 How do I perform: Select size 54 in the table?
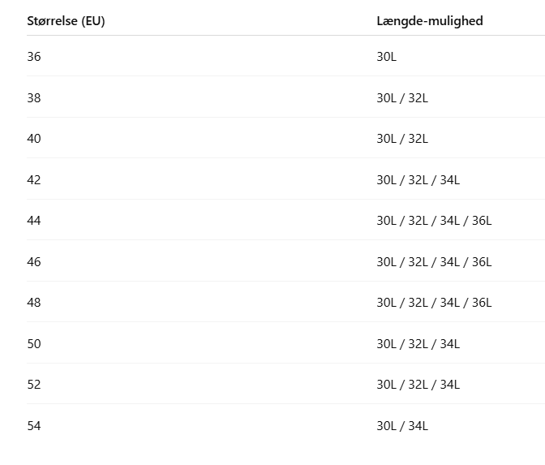point(33,426)
